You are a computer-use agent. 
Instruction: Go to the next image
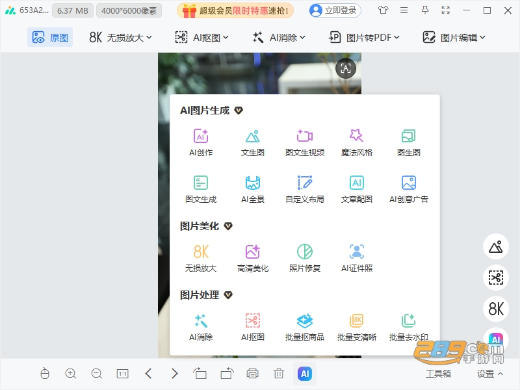[174, 374]
